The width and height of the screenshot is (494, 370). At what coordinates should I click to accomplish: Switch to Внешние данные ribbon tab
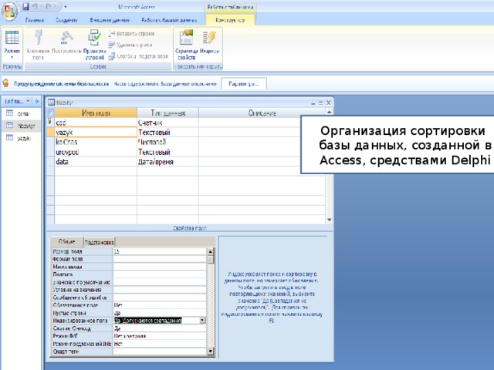pyautogui.click(x=110, y=20)
